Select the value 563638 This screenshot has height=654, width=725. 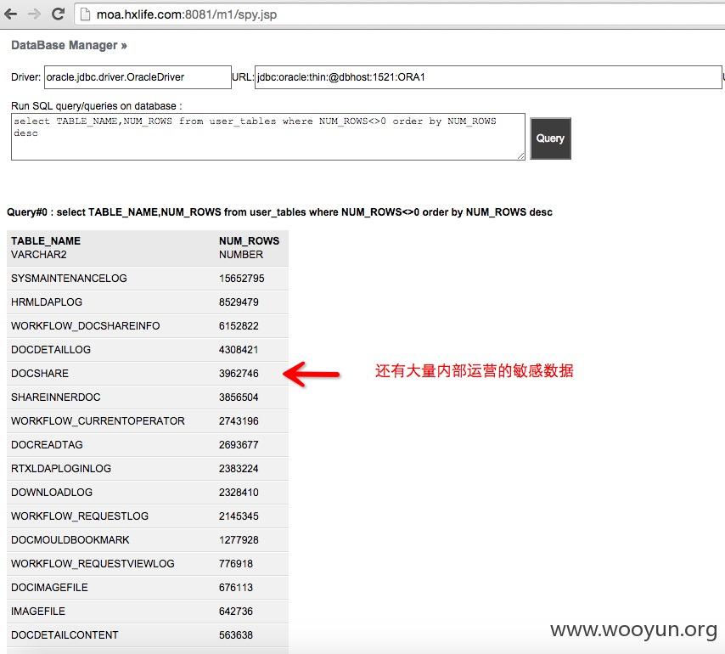coord(236,635)
